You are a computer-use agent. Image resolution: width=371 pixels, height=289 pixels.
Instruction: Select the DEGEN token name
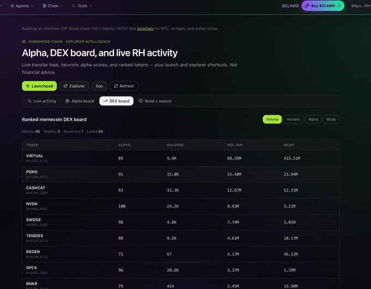[33, 252]
